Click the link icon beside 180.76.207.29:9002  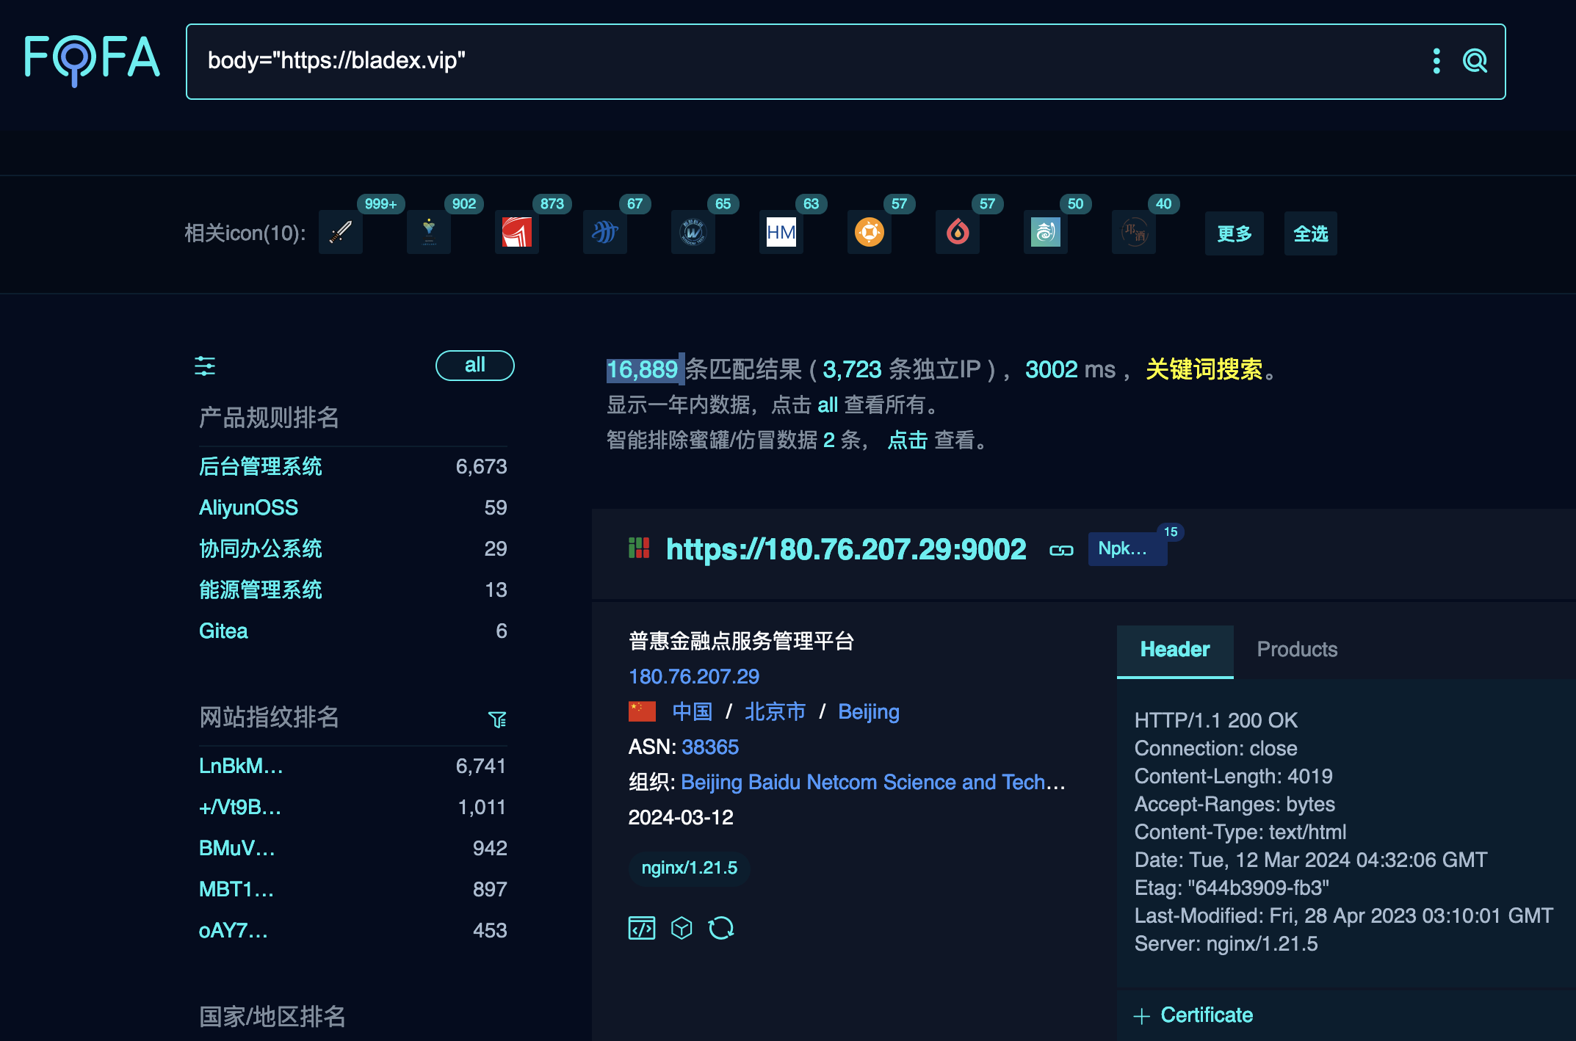[1062, 549]
